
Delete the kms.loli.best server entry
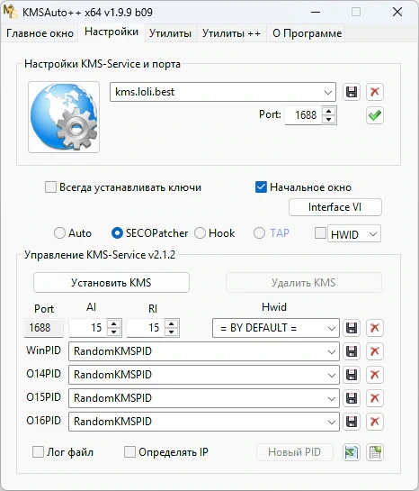pos(375,92)
